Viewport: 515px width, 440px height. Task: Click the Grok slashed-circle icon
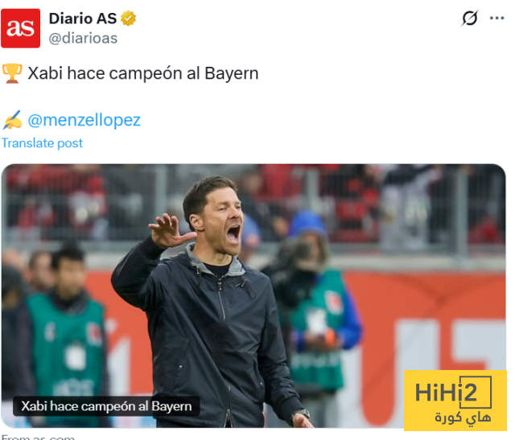click(x=470, y=18)
